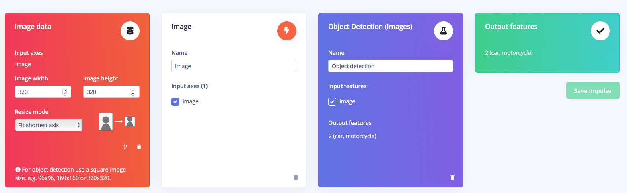Viewport: 627px width, 193px height.
Task: Adjust the Image height stepper arrows
Action: pos(133,92)
